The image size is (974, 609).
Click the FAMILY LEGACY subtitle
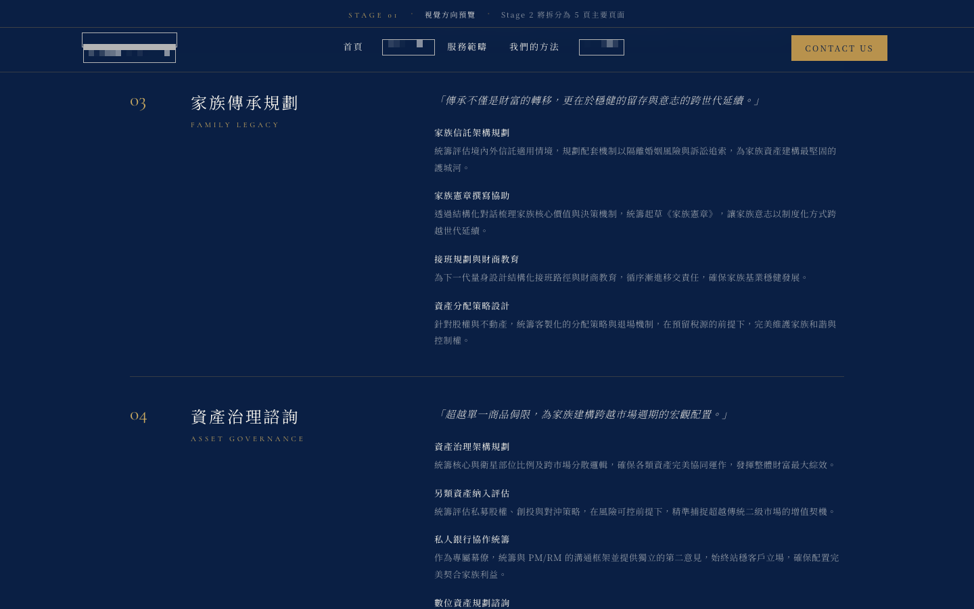235,125
